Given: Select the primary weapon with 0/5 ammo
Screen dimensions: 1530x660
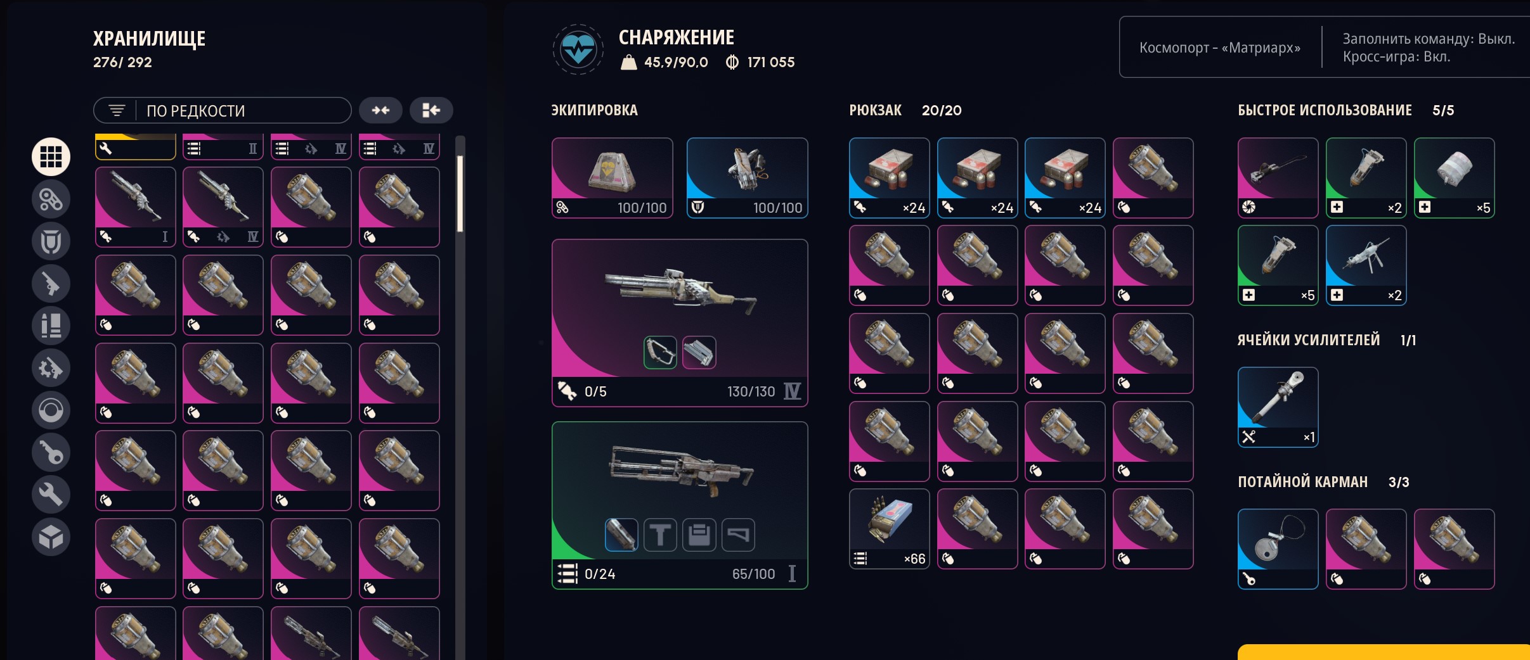Looking at the screenshot, I should pos(680,322).
